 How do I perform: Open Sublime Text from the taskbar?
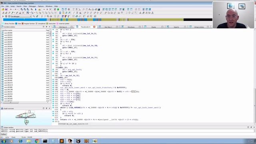pyautogui.click(x=62, y=141)
